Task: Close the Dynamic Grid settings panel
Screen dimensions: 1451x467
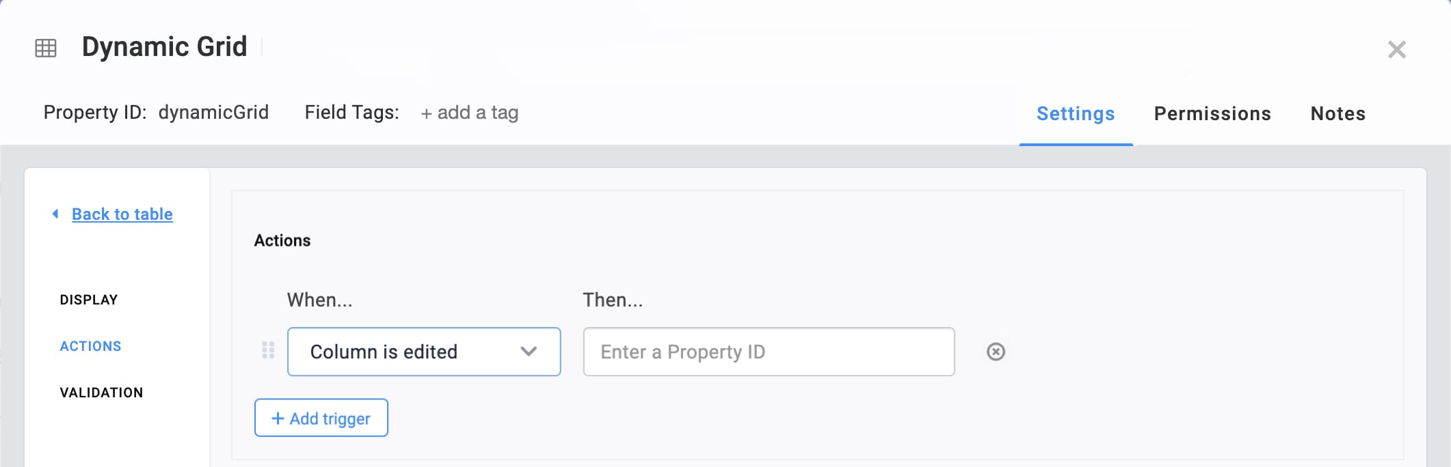Action: click(1397, 49)
